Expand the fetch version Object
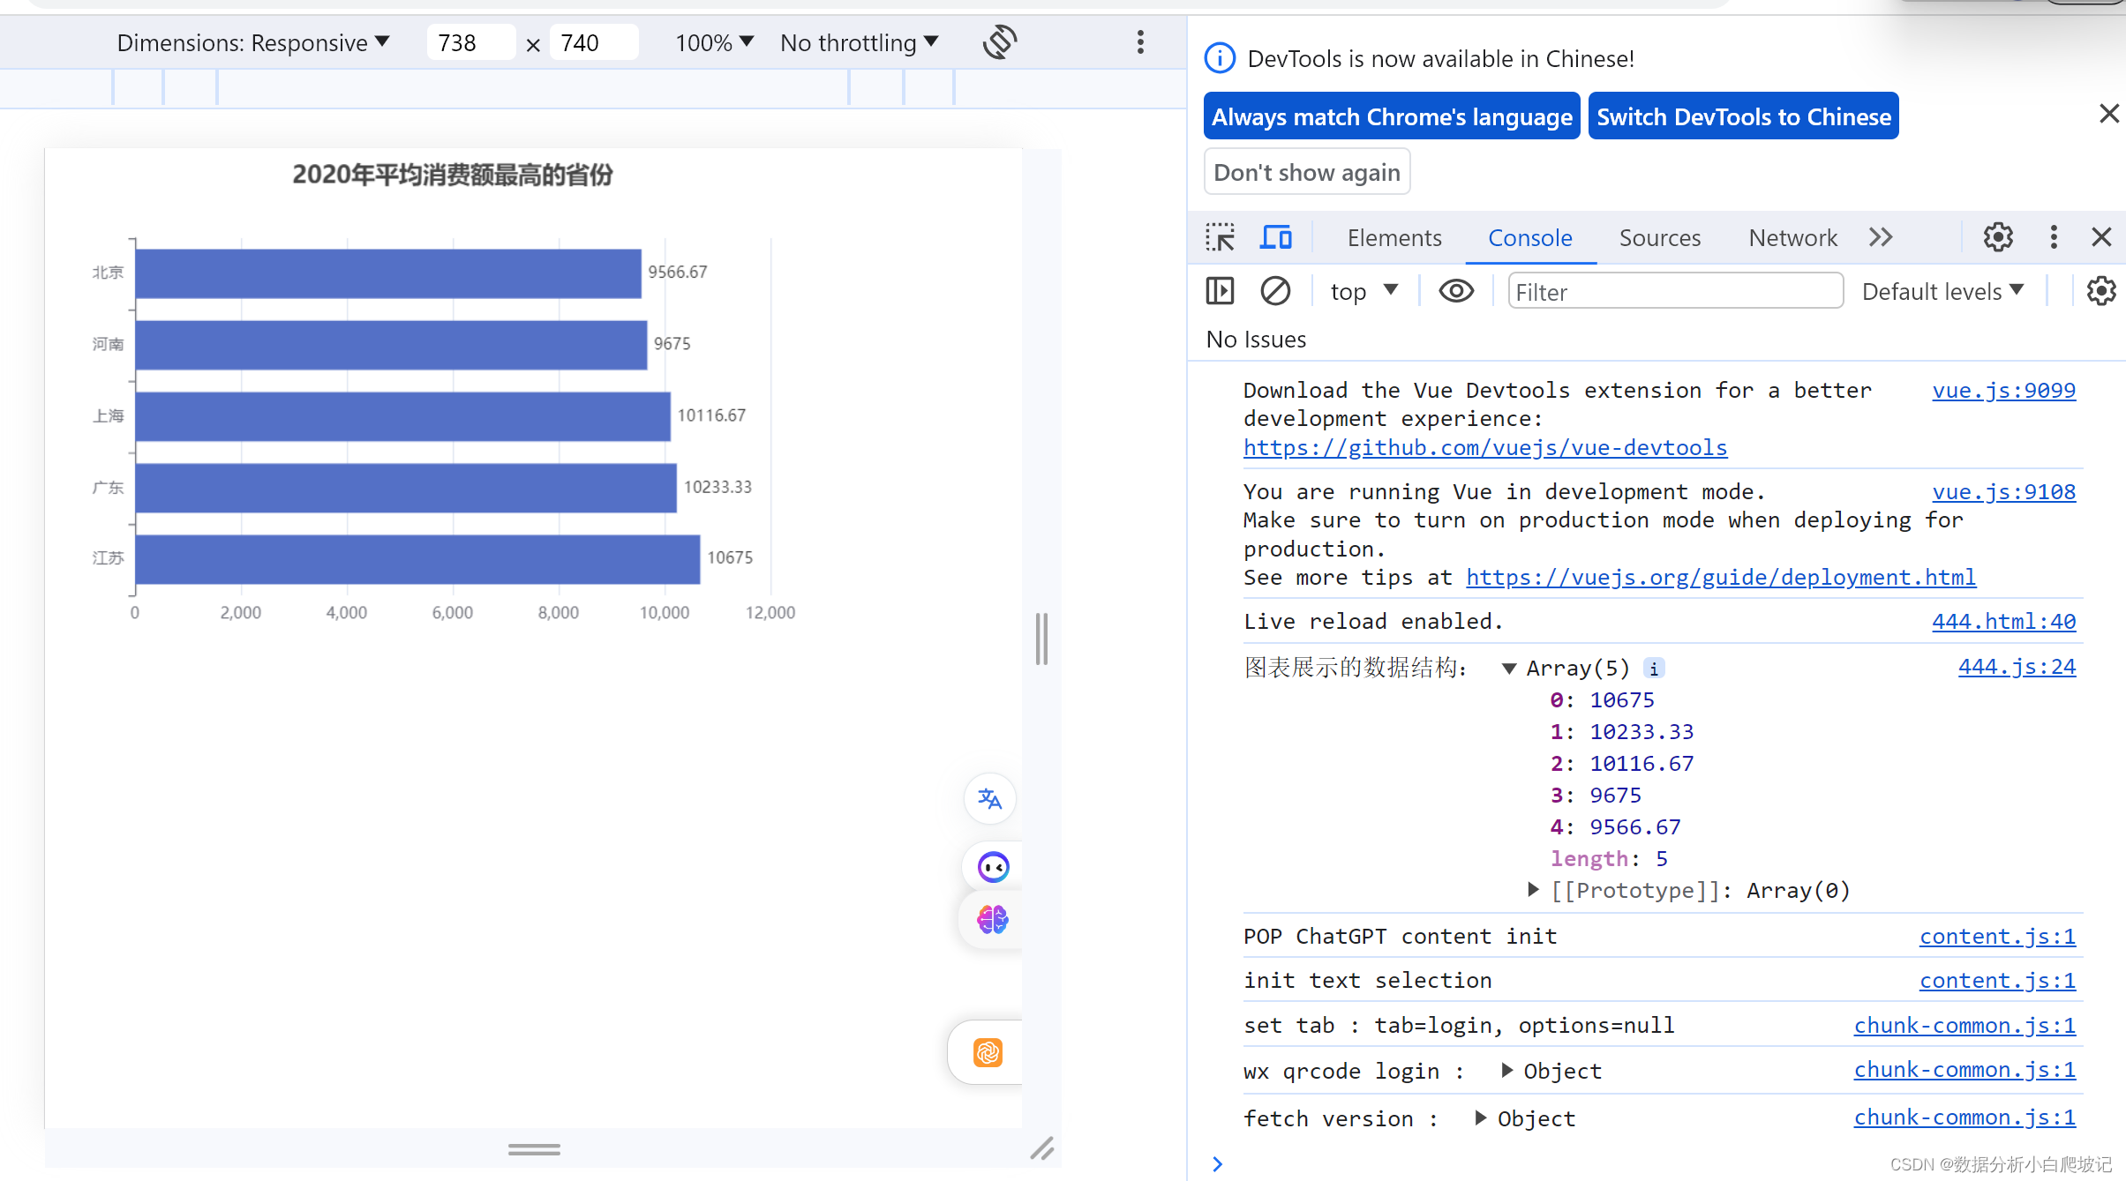The height and width of the screenshot is (1181, 2126). coord(1481,1117)
